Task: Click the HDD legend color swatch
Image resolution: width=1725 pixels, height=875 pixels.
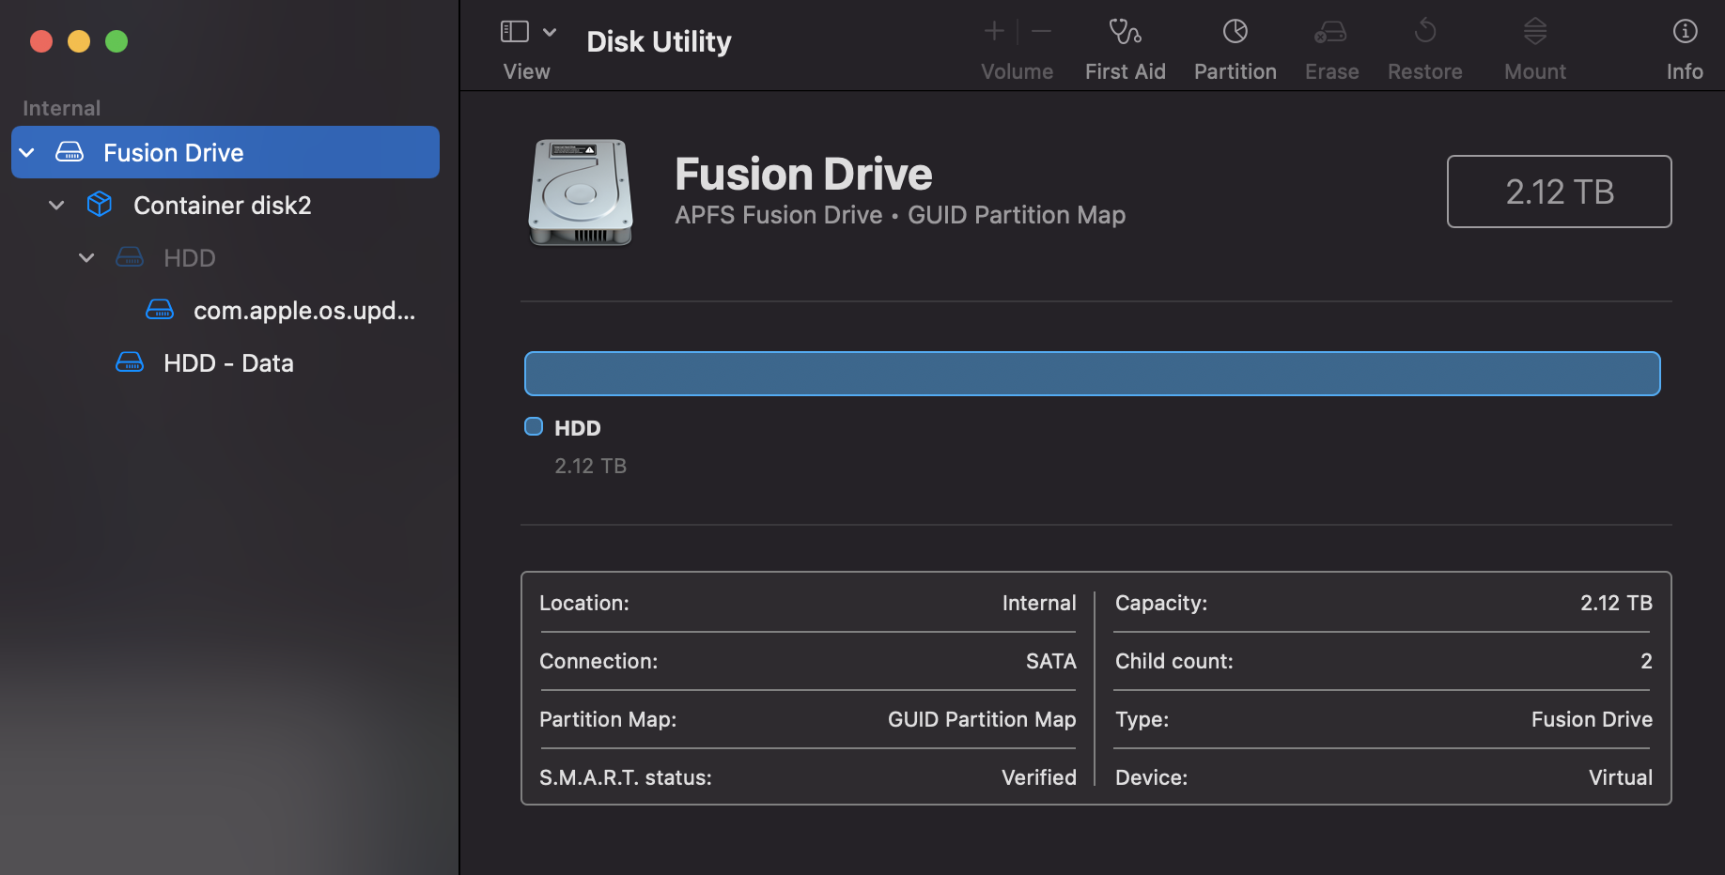Action: click(x=534, y=427)
